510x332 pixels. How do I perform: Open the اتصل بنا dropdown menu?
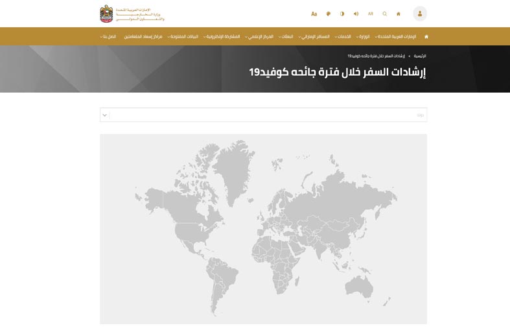click(108, 37)
